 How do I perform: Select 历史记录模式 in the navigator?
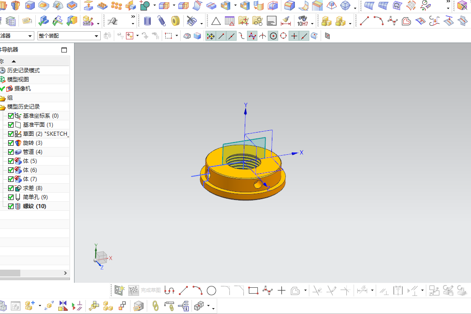click(23, 71)
